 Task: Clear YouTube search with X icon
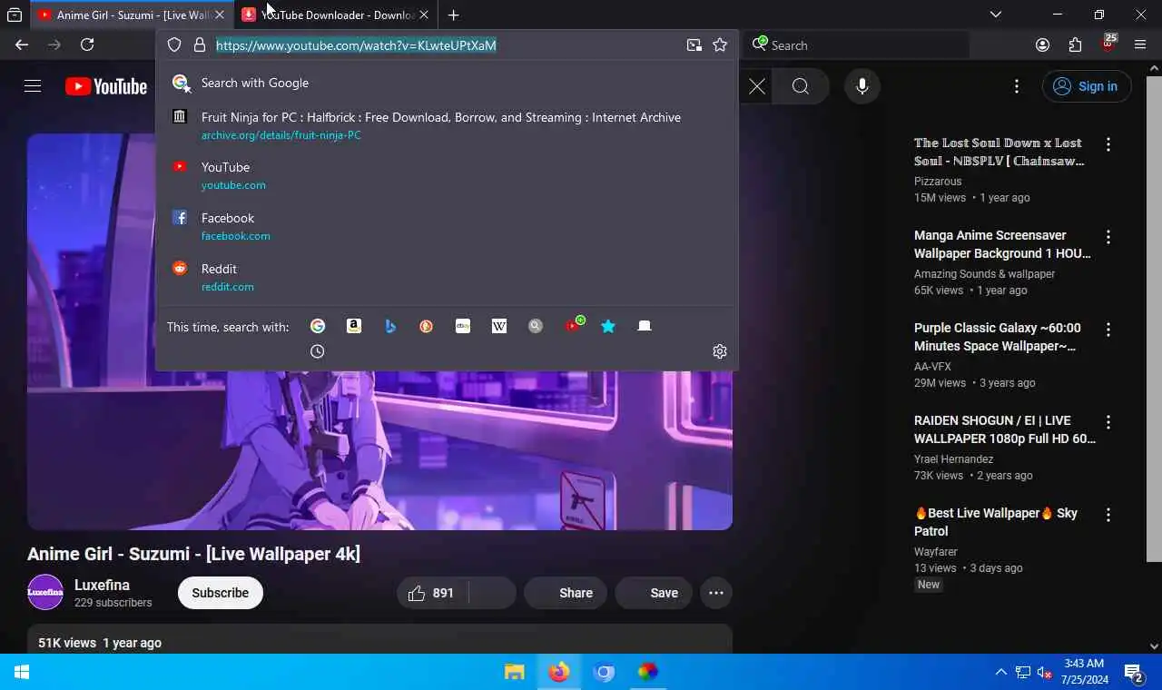tap(757, 86)
